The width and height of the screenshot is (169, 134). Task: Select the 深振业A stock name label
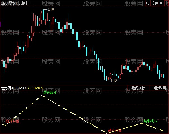click(25, 3)
